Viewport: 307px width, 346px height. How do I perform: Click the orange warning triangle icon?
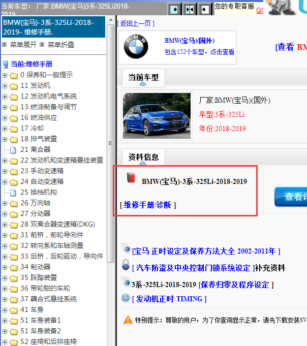pos(128,320)
